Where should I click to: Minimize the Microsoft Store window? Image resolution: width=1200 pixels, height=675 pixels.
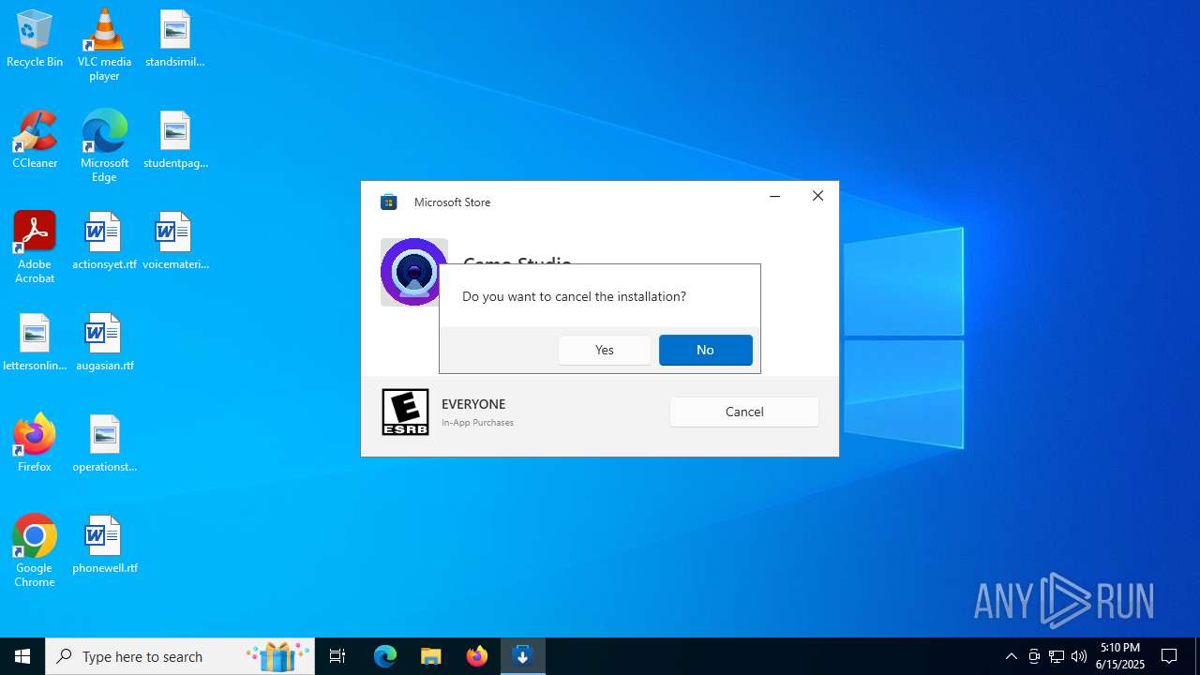pyautogui.click(x=775, y=197)
